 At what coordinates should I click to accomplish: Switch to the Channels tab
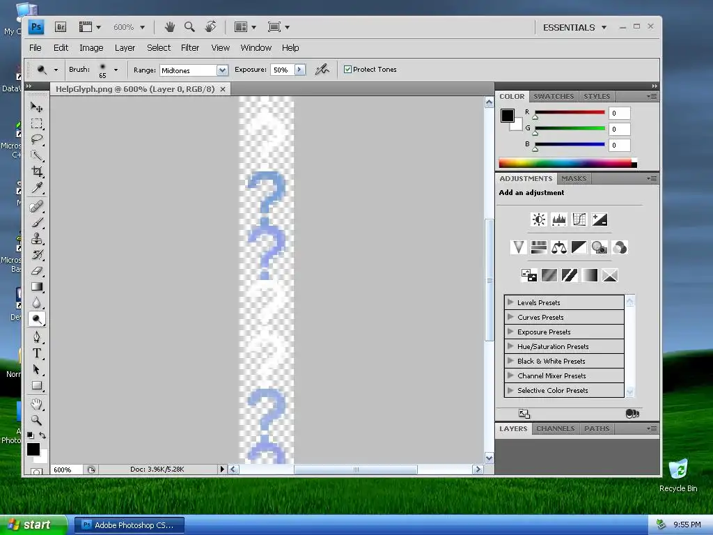point(555,428)
